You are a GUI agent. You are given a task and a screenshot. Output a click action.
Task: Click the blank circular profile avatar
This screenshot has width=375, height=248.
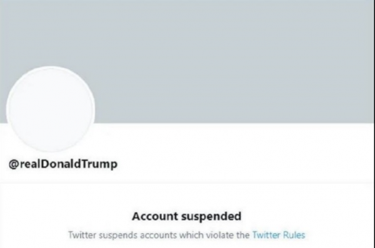point(51,109)
